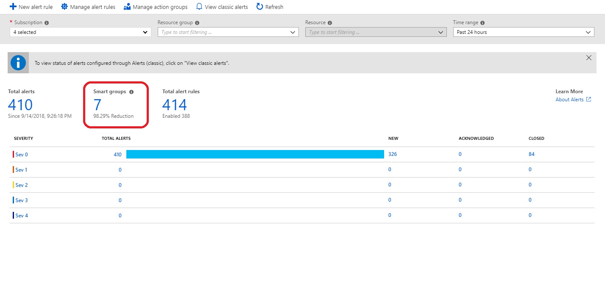The width and height of the screenshot is (605, 289).
Task: Click the Enabled 388 text
Action: tap(176, 116)
